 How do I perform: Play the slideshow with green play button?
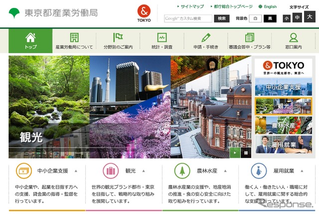[x=235, y=153]
